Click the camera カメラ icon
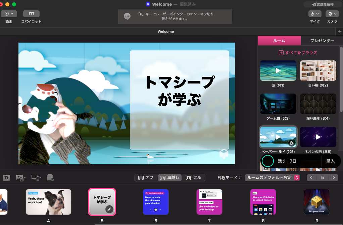The width and height of the screenshot is (343, 225). pyautogui.click(x=330, y=14)
